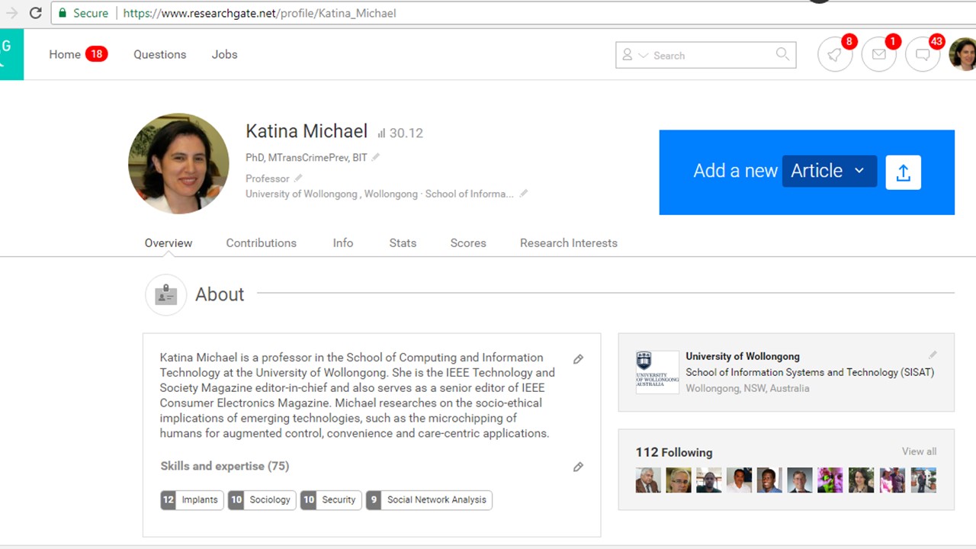Click the About section badge icon

point(165,294)
